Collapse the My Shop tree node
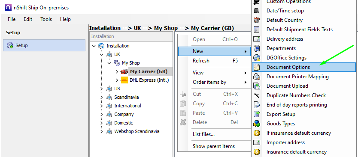The image size is (358, 157). point(109,63)
